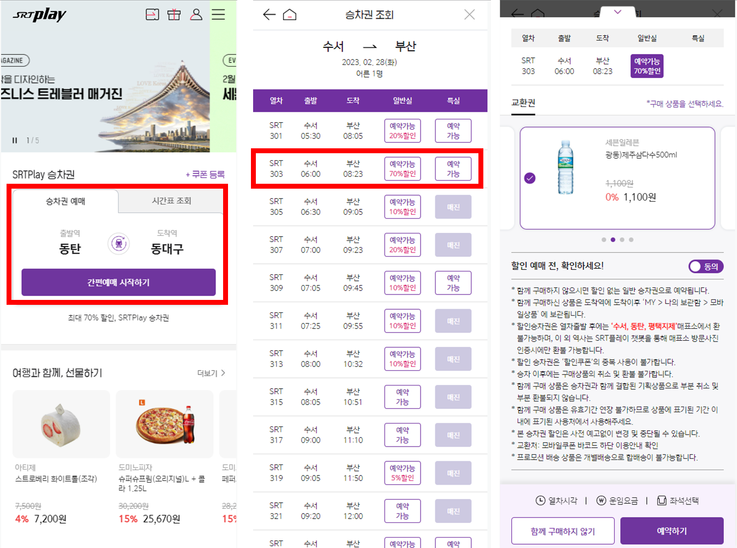Toggle the checkmark on 제주삼다수 product card

[530, 178]
